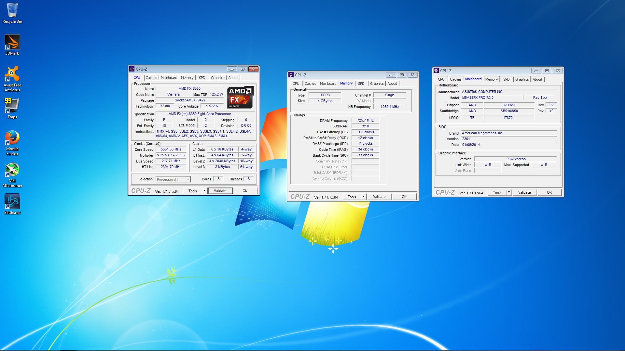Expand Tools arrow in right CPU-Z window

click(x=509, y=192)
